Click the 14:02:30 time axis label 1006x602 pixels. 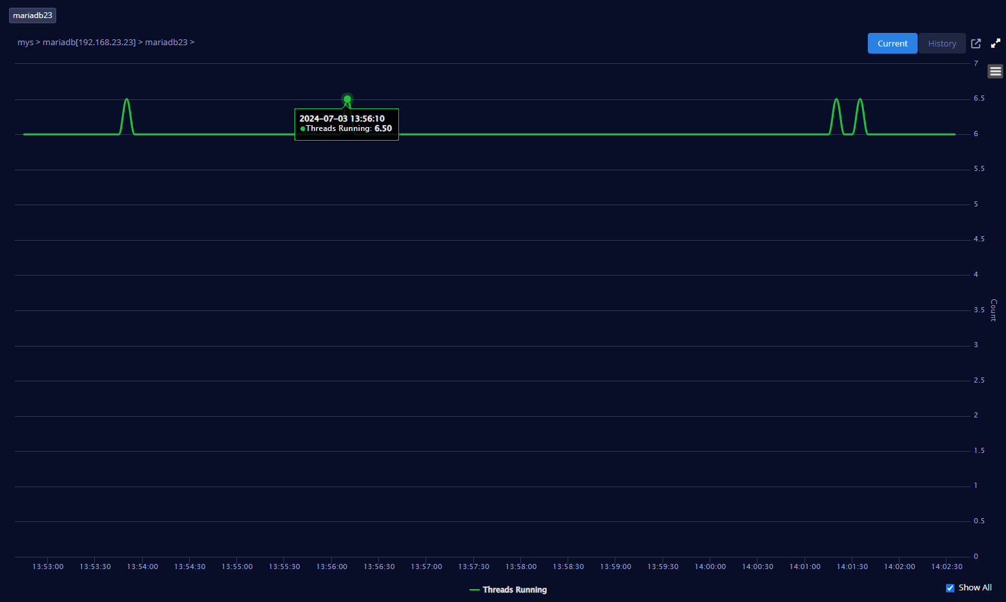tap(947, 567)
